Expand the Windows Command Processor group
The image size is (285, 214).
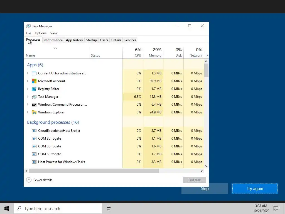tap(28, 104)
